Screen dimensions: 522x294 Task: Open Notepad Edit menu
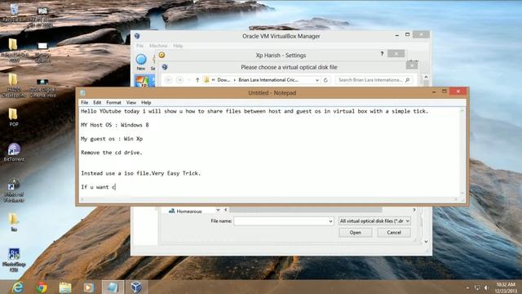pyautogui.click(x=97, y=103)
